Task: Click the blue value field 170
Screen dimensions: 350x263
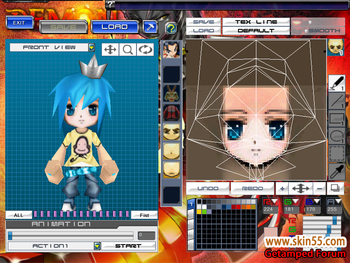Action: coord(313,210)
